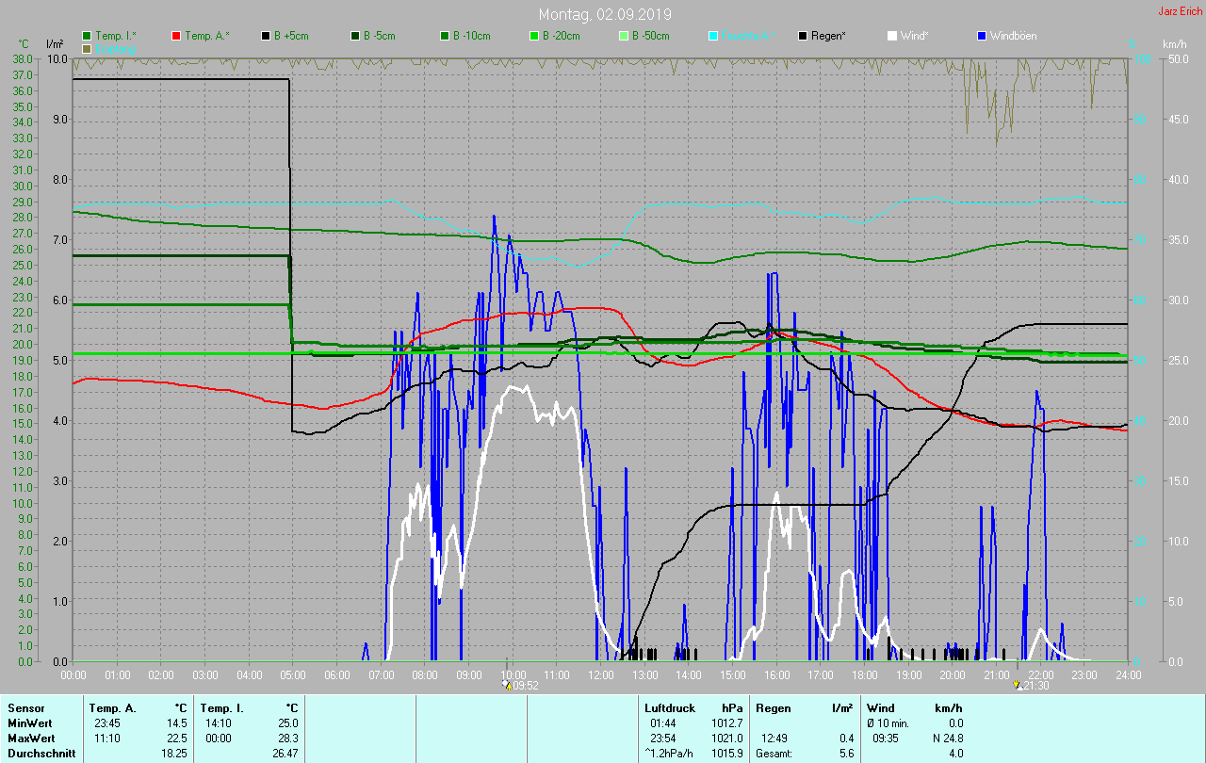Click the chart title Montag, 02.09.2019

tap(603, 14)
